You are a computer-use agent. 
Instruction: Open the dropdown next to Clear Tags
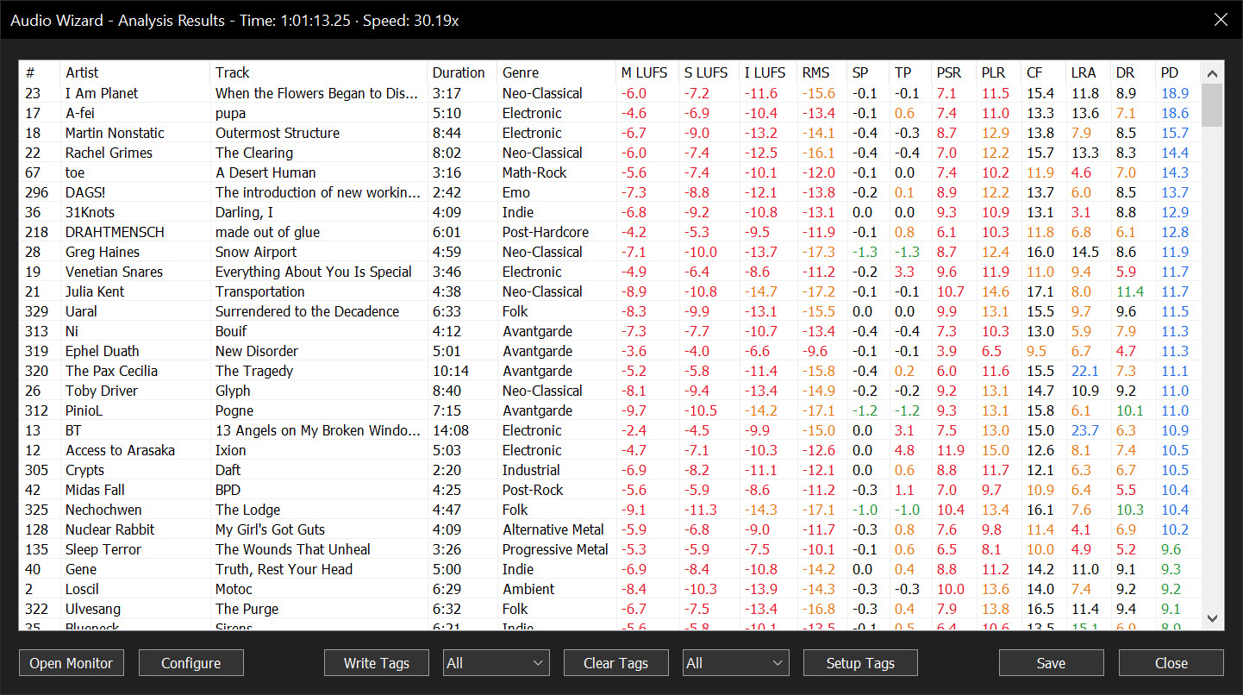pyautogui.click(x=736, y=663)
